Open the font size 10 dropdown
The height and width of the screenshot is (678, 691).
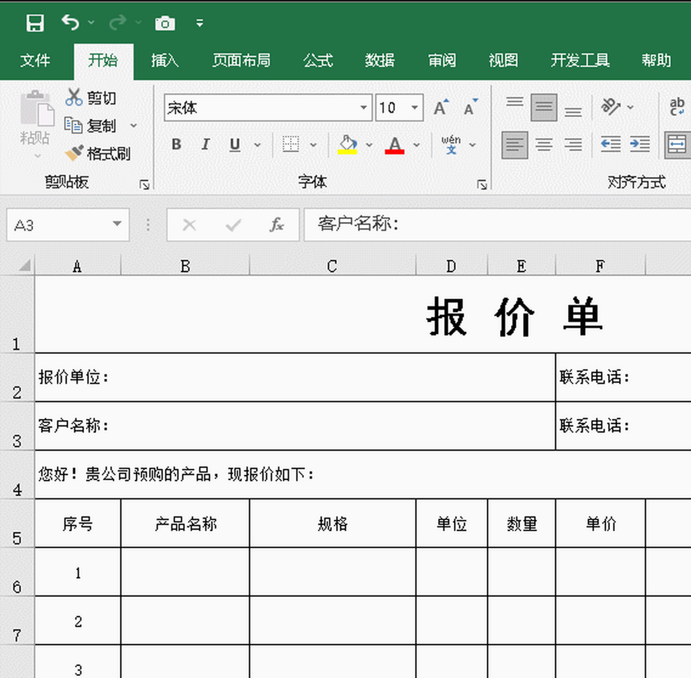(415, 108)
